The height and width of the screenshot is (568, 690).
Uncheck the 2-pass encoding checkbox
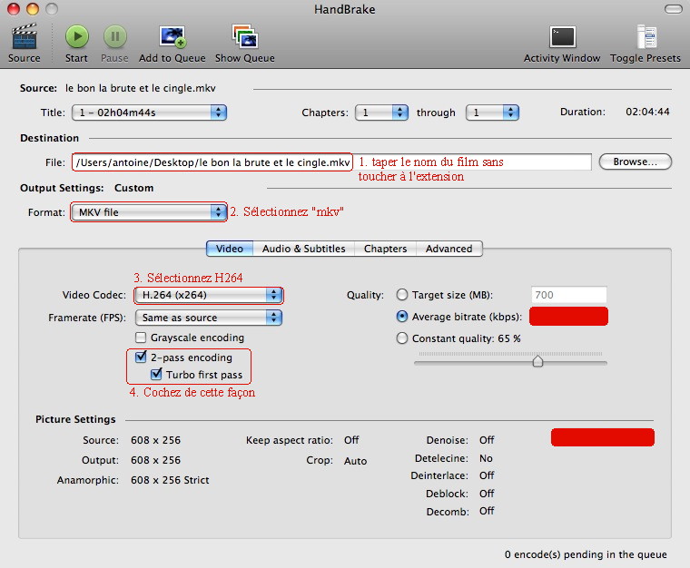(x=141, y=357)
